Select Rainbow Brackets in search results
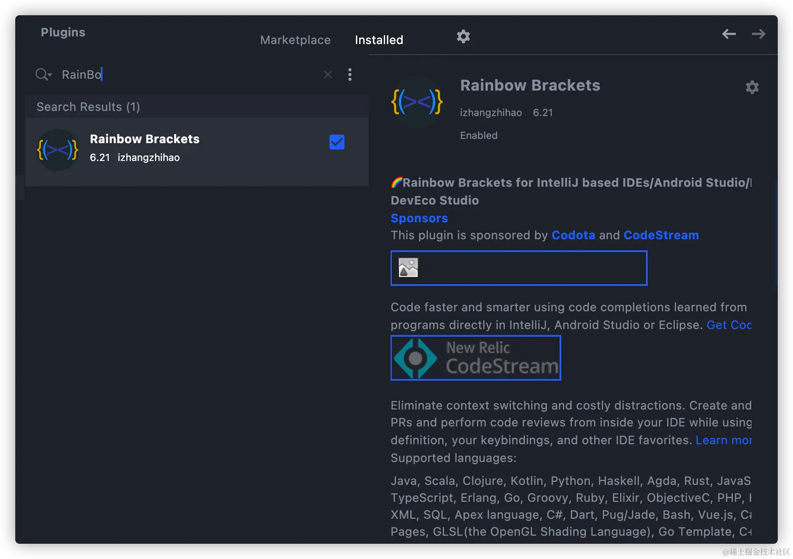 point(197,152)
